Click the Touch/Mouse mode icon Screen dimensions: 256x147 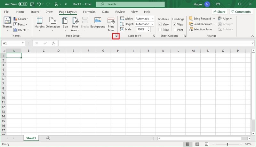coord(56,4)
